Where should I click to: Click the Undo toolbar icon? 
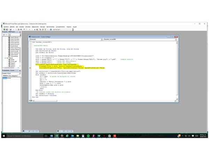[x=24, y=29]
